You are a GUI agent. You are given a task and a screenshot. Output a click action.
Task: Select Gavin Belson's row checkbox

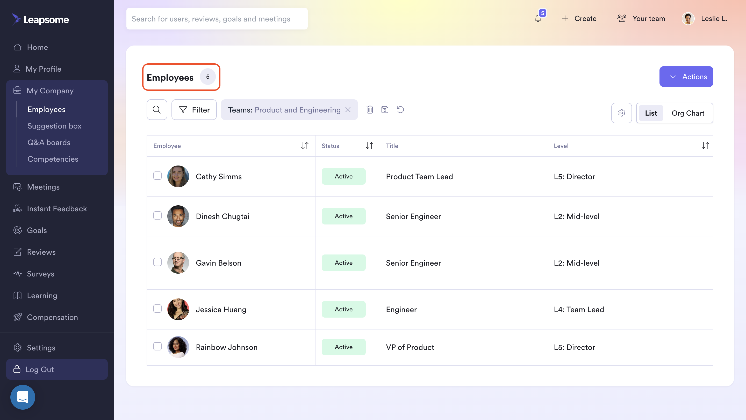pos(157,262)
